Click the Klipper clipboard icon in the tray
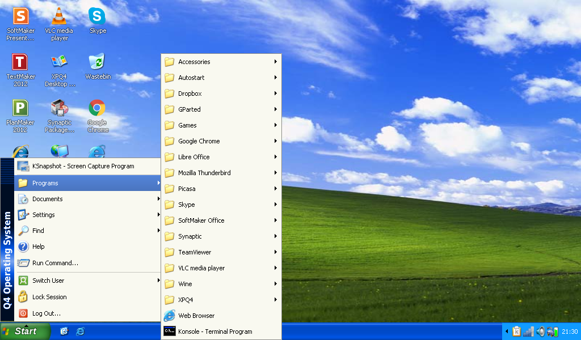This screenshot has width=581, height=340. [516, 331]
